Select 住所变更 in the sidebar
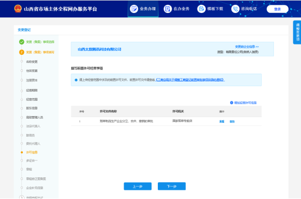 coord(32,70)
